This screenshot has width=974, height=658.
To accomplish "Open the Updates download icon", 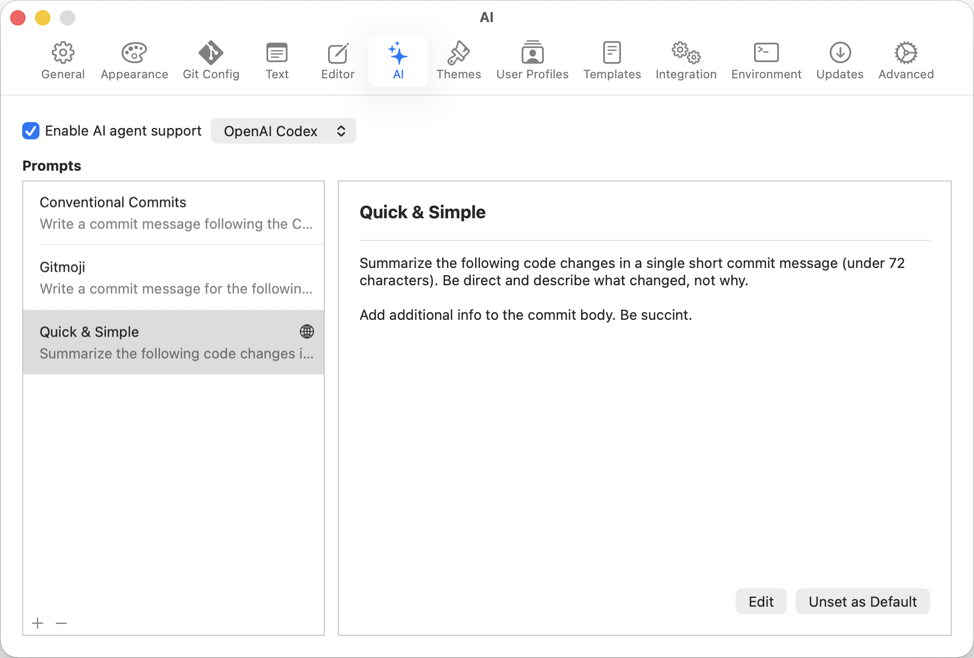I will [x=839, y=52].
